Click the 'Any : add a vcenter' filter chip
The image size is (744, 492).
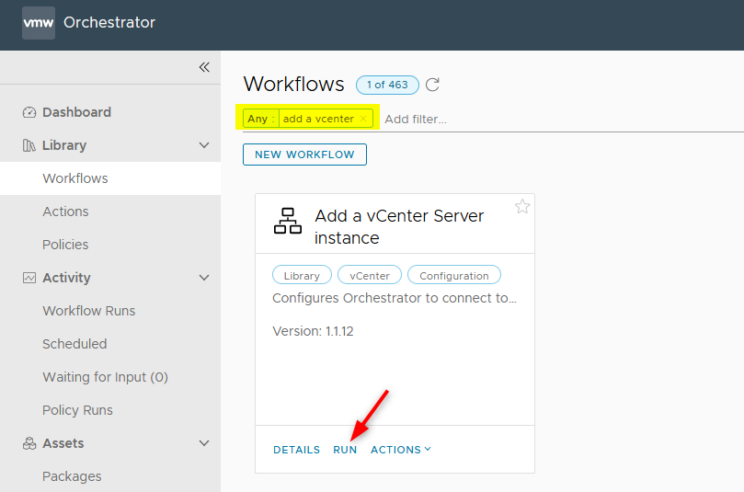tap(308, 119)
